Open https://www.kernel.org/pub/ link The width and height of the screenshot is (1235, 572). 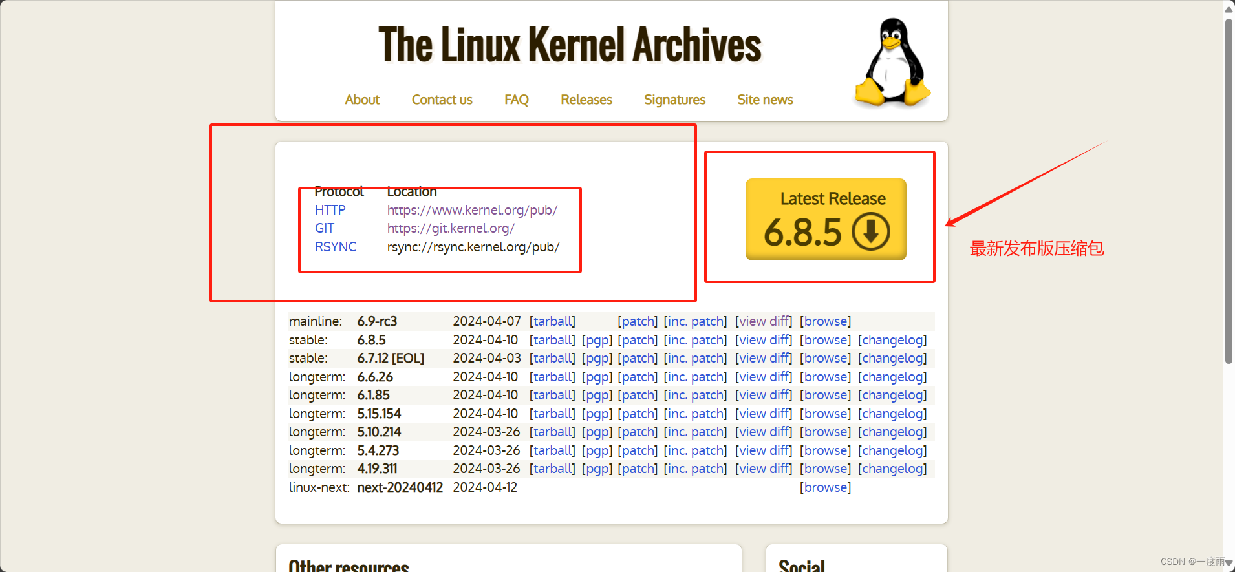pyautogui.click(x=472, y=210)
